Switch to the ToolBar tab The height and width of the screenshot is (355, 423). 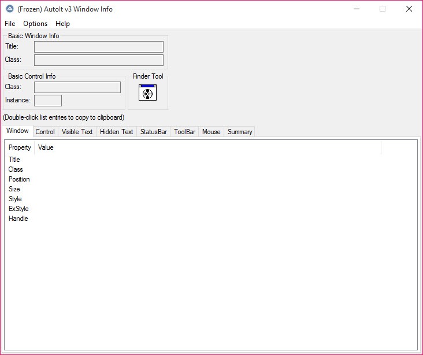pos(184,132)
